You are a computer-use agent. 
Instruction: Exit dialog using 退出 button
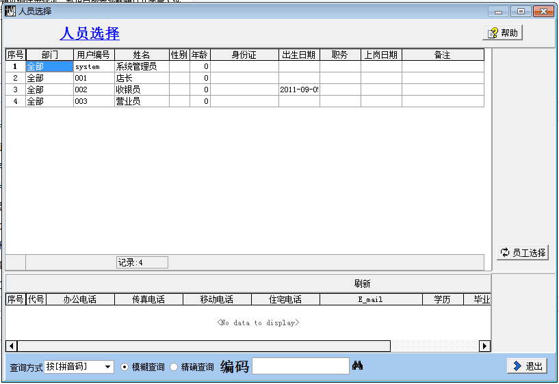point(526,366)
